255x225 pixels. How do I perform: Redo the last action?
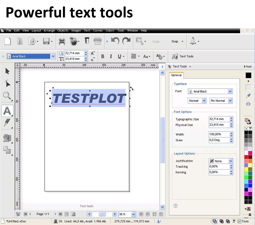(x=126, y=41)
